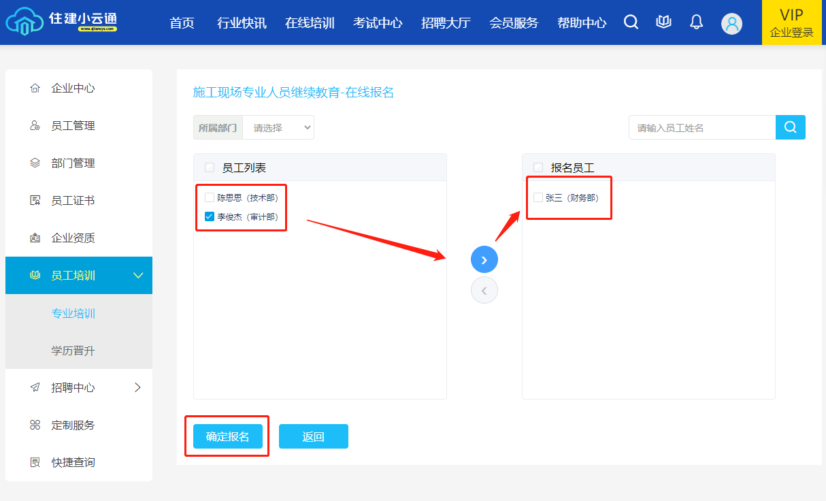Screen dimensions: 826x501
Task: Click the search magnifier icon in top navigation
Action: click(631, 22)
